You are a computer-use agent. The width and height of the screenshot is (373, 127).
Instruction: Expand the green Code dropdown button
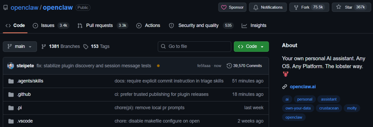[251, 47]
